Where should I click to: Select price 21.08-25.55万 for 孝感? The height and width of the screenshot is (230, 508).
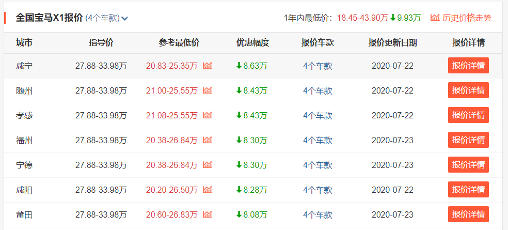tap(172, 115)
